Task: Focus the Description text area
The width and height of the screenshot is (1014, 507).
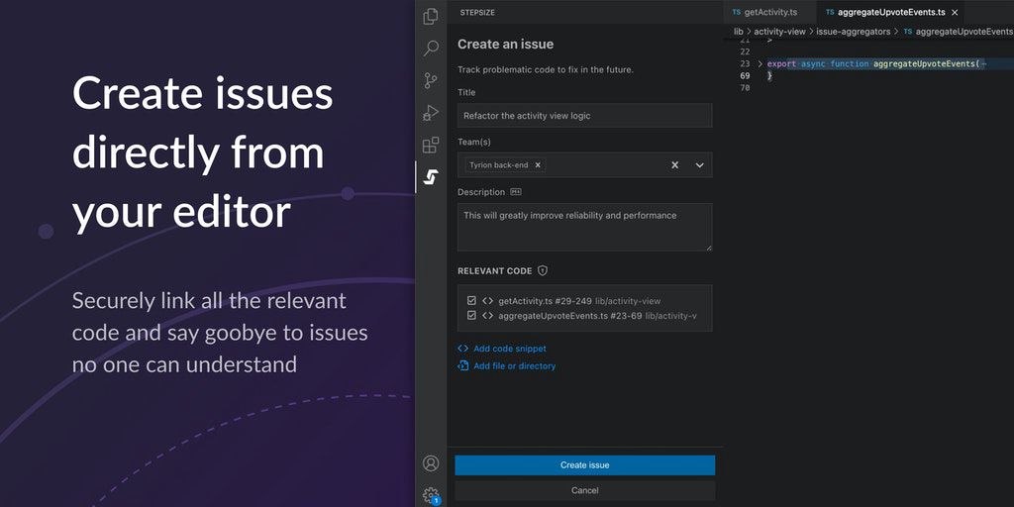Action: click(x=584, y=227)
